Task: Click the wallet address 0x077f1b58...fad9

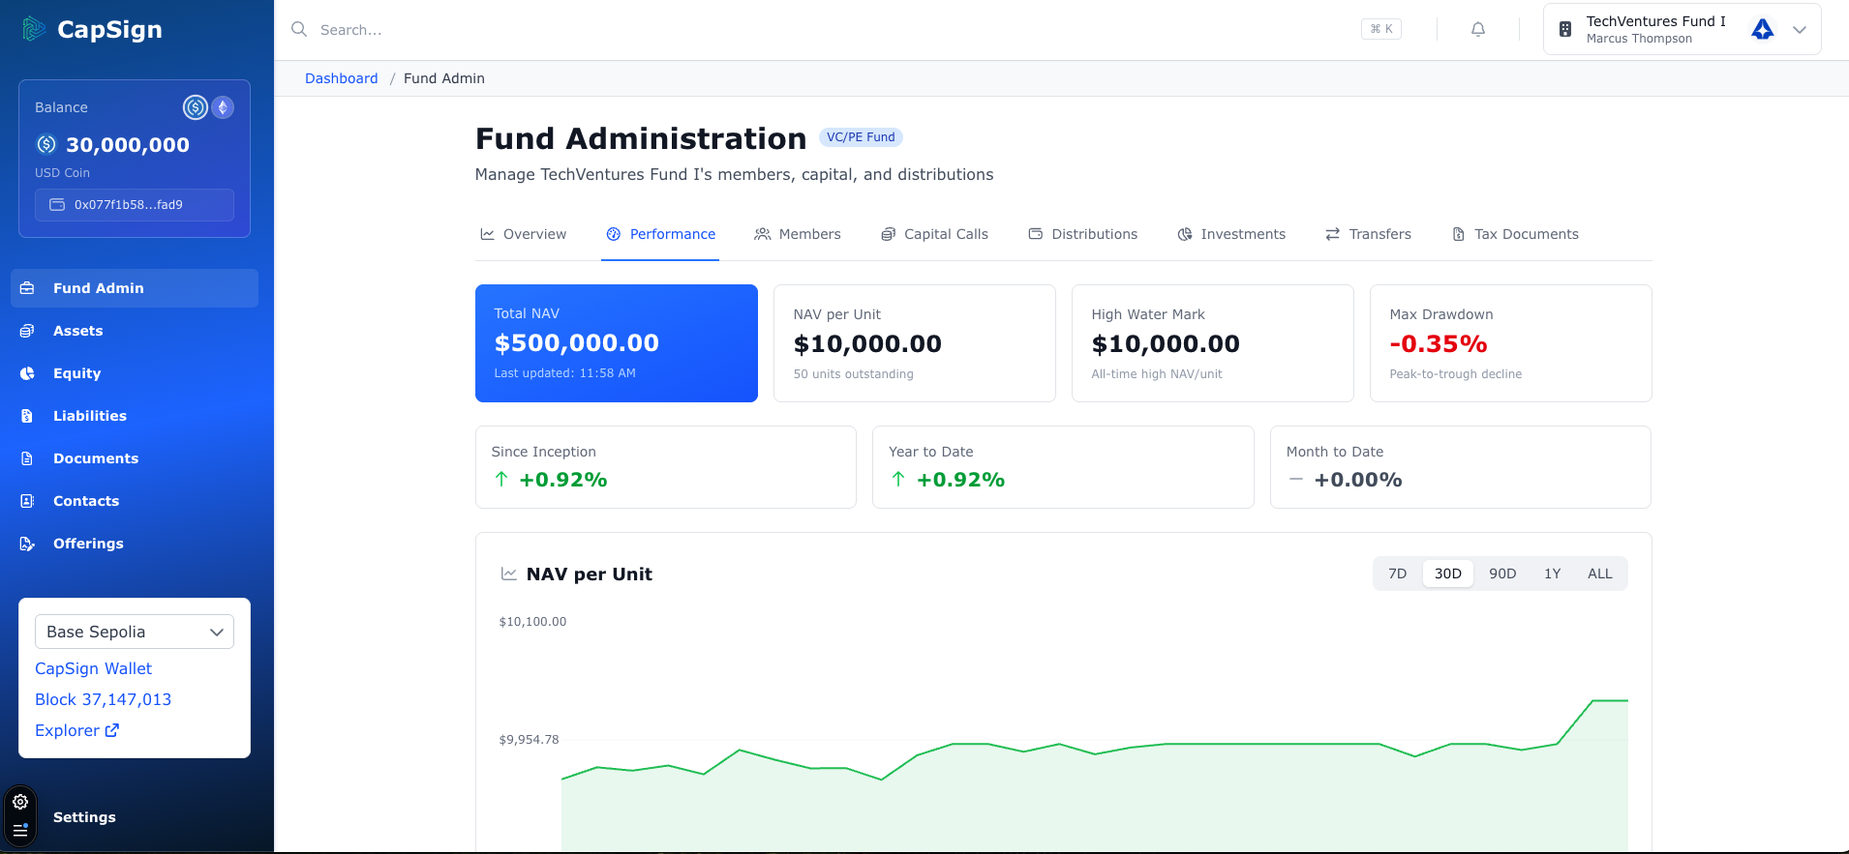Action: [x=135, y=205]
